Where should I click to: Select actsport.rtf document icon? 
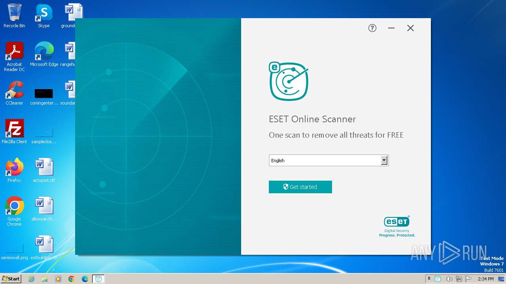44,170
